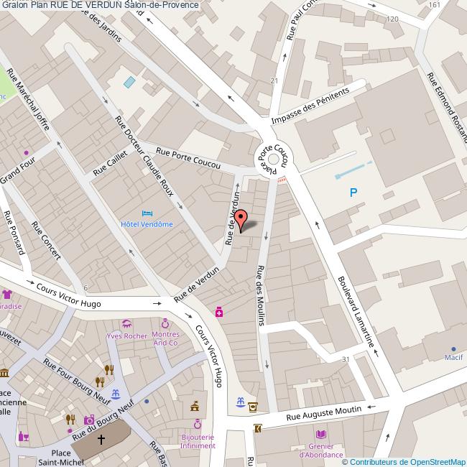Click the Boulevard Lamartine street label
This screenshot has height=467, width=467.
tap(356, 313)
